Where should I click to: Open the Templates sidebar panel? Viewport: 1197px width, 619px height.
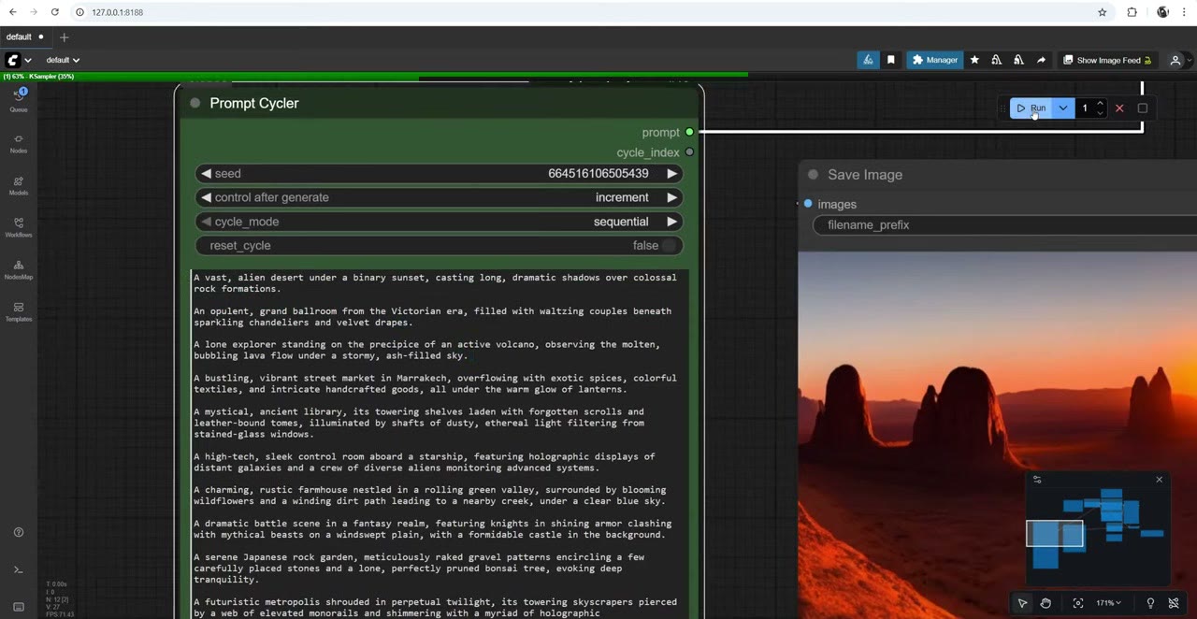(x=19, y=311)
